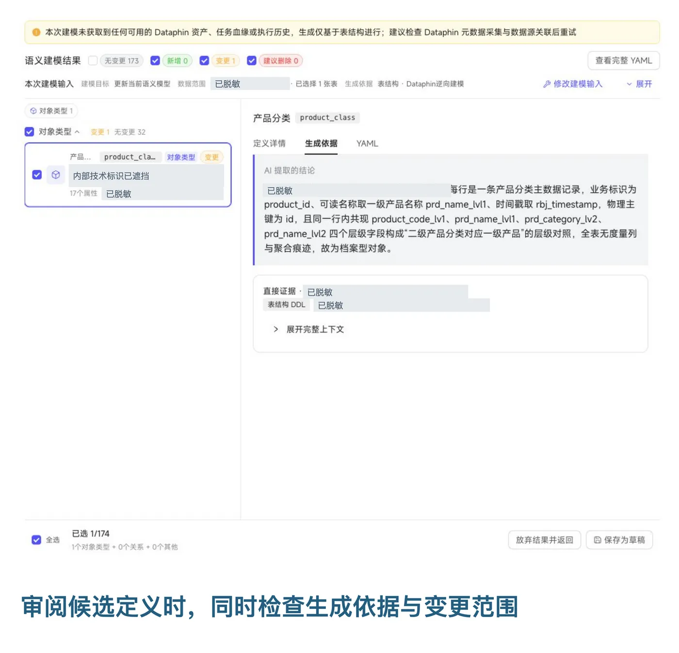Toggle the 全选 checkbox

point(36,540)
